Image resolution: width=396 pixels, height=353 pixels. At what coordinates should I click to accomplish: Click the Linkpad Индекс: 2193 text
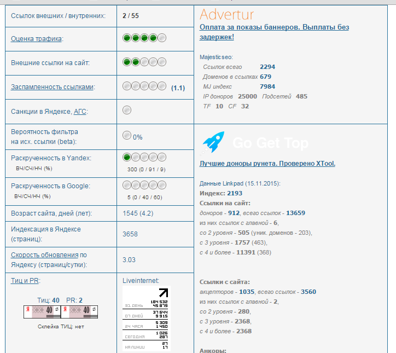221,193
